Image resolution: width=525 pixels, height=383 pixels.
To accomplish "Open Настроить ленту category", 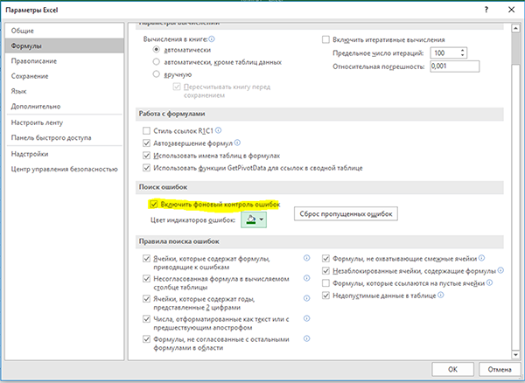I will tap(64, 122).
